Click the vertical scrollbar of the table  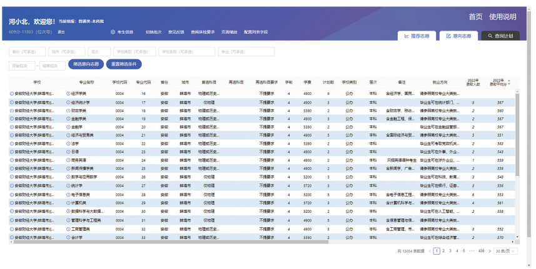pos(517,135)
